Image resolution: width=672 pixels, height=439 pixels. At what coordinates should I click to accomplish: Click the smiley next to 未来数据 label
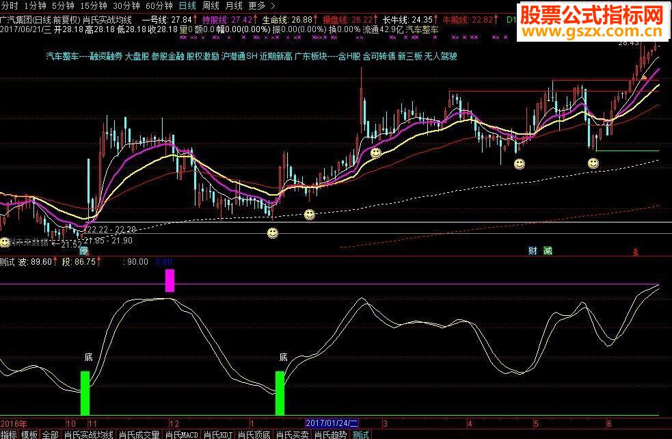5,243
